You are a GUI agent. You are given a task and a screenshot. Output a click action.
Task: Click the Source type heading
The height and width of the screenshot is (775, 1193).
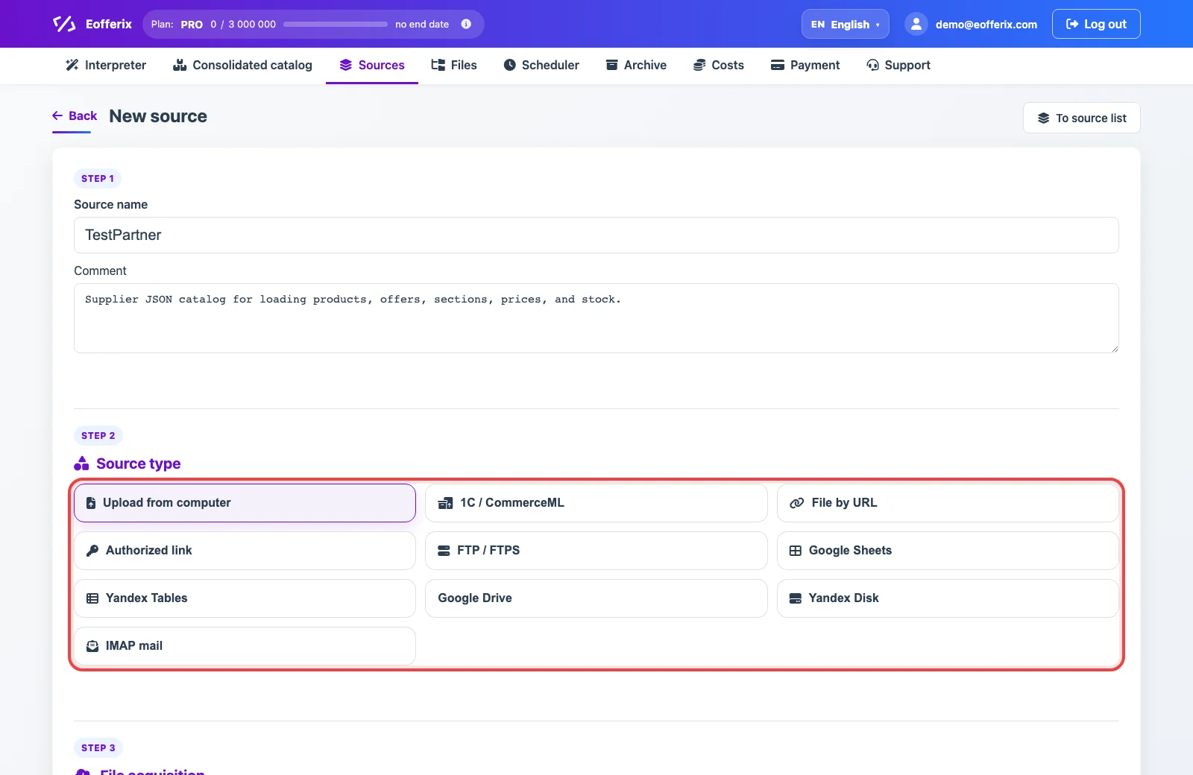click(139, 464)
